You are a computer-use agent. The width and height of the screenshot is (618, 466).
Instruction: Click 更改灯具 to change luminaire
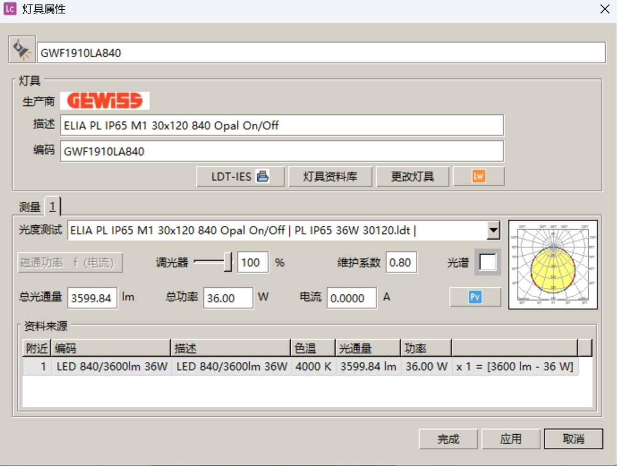click(x=412, y=177)
